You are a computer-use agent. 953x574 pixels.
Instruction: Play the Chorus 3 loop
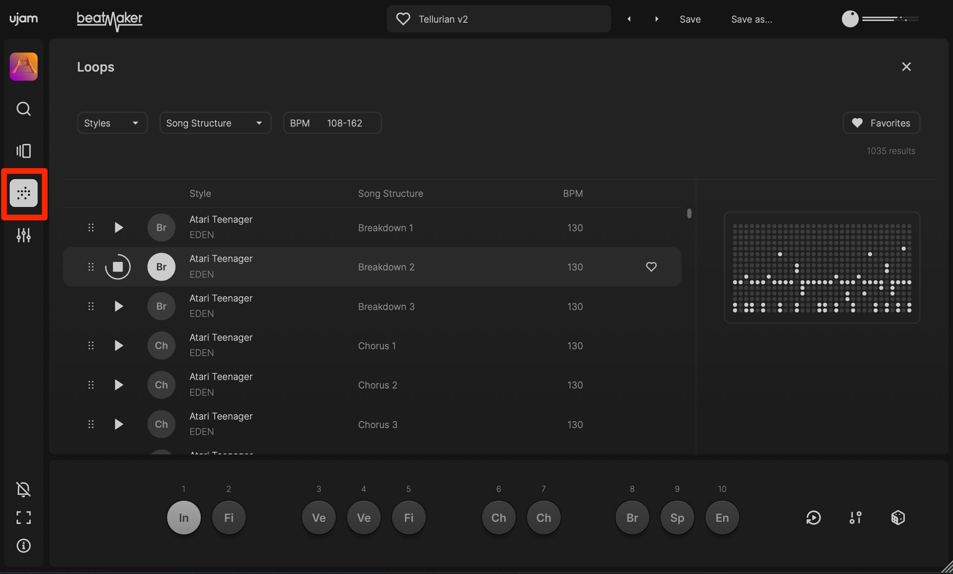click(x=118, y=424)
